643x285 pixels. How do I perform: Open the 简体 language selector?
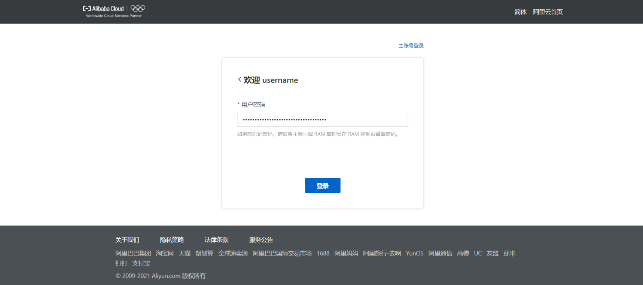pyautogui.click(x=520, y=12)
